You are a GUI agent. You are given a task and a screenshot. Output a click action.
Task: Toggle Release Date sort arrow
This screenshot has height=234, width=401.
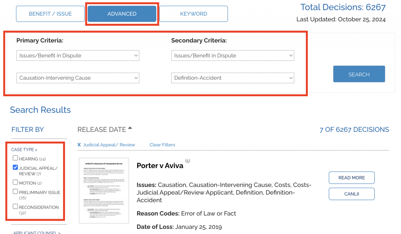coord(130,128)
